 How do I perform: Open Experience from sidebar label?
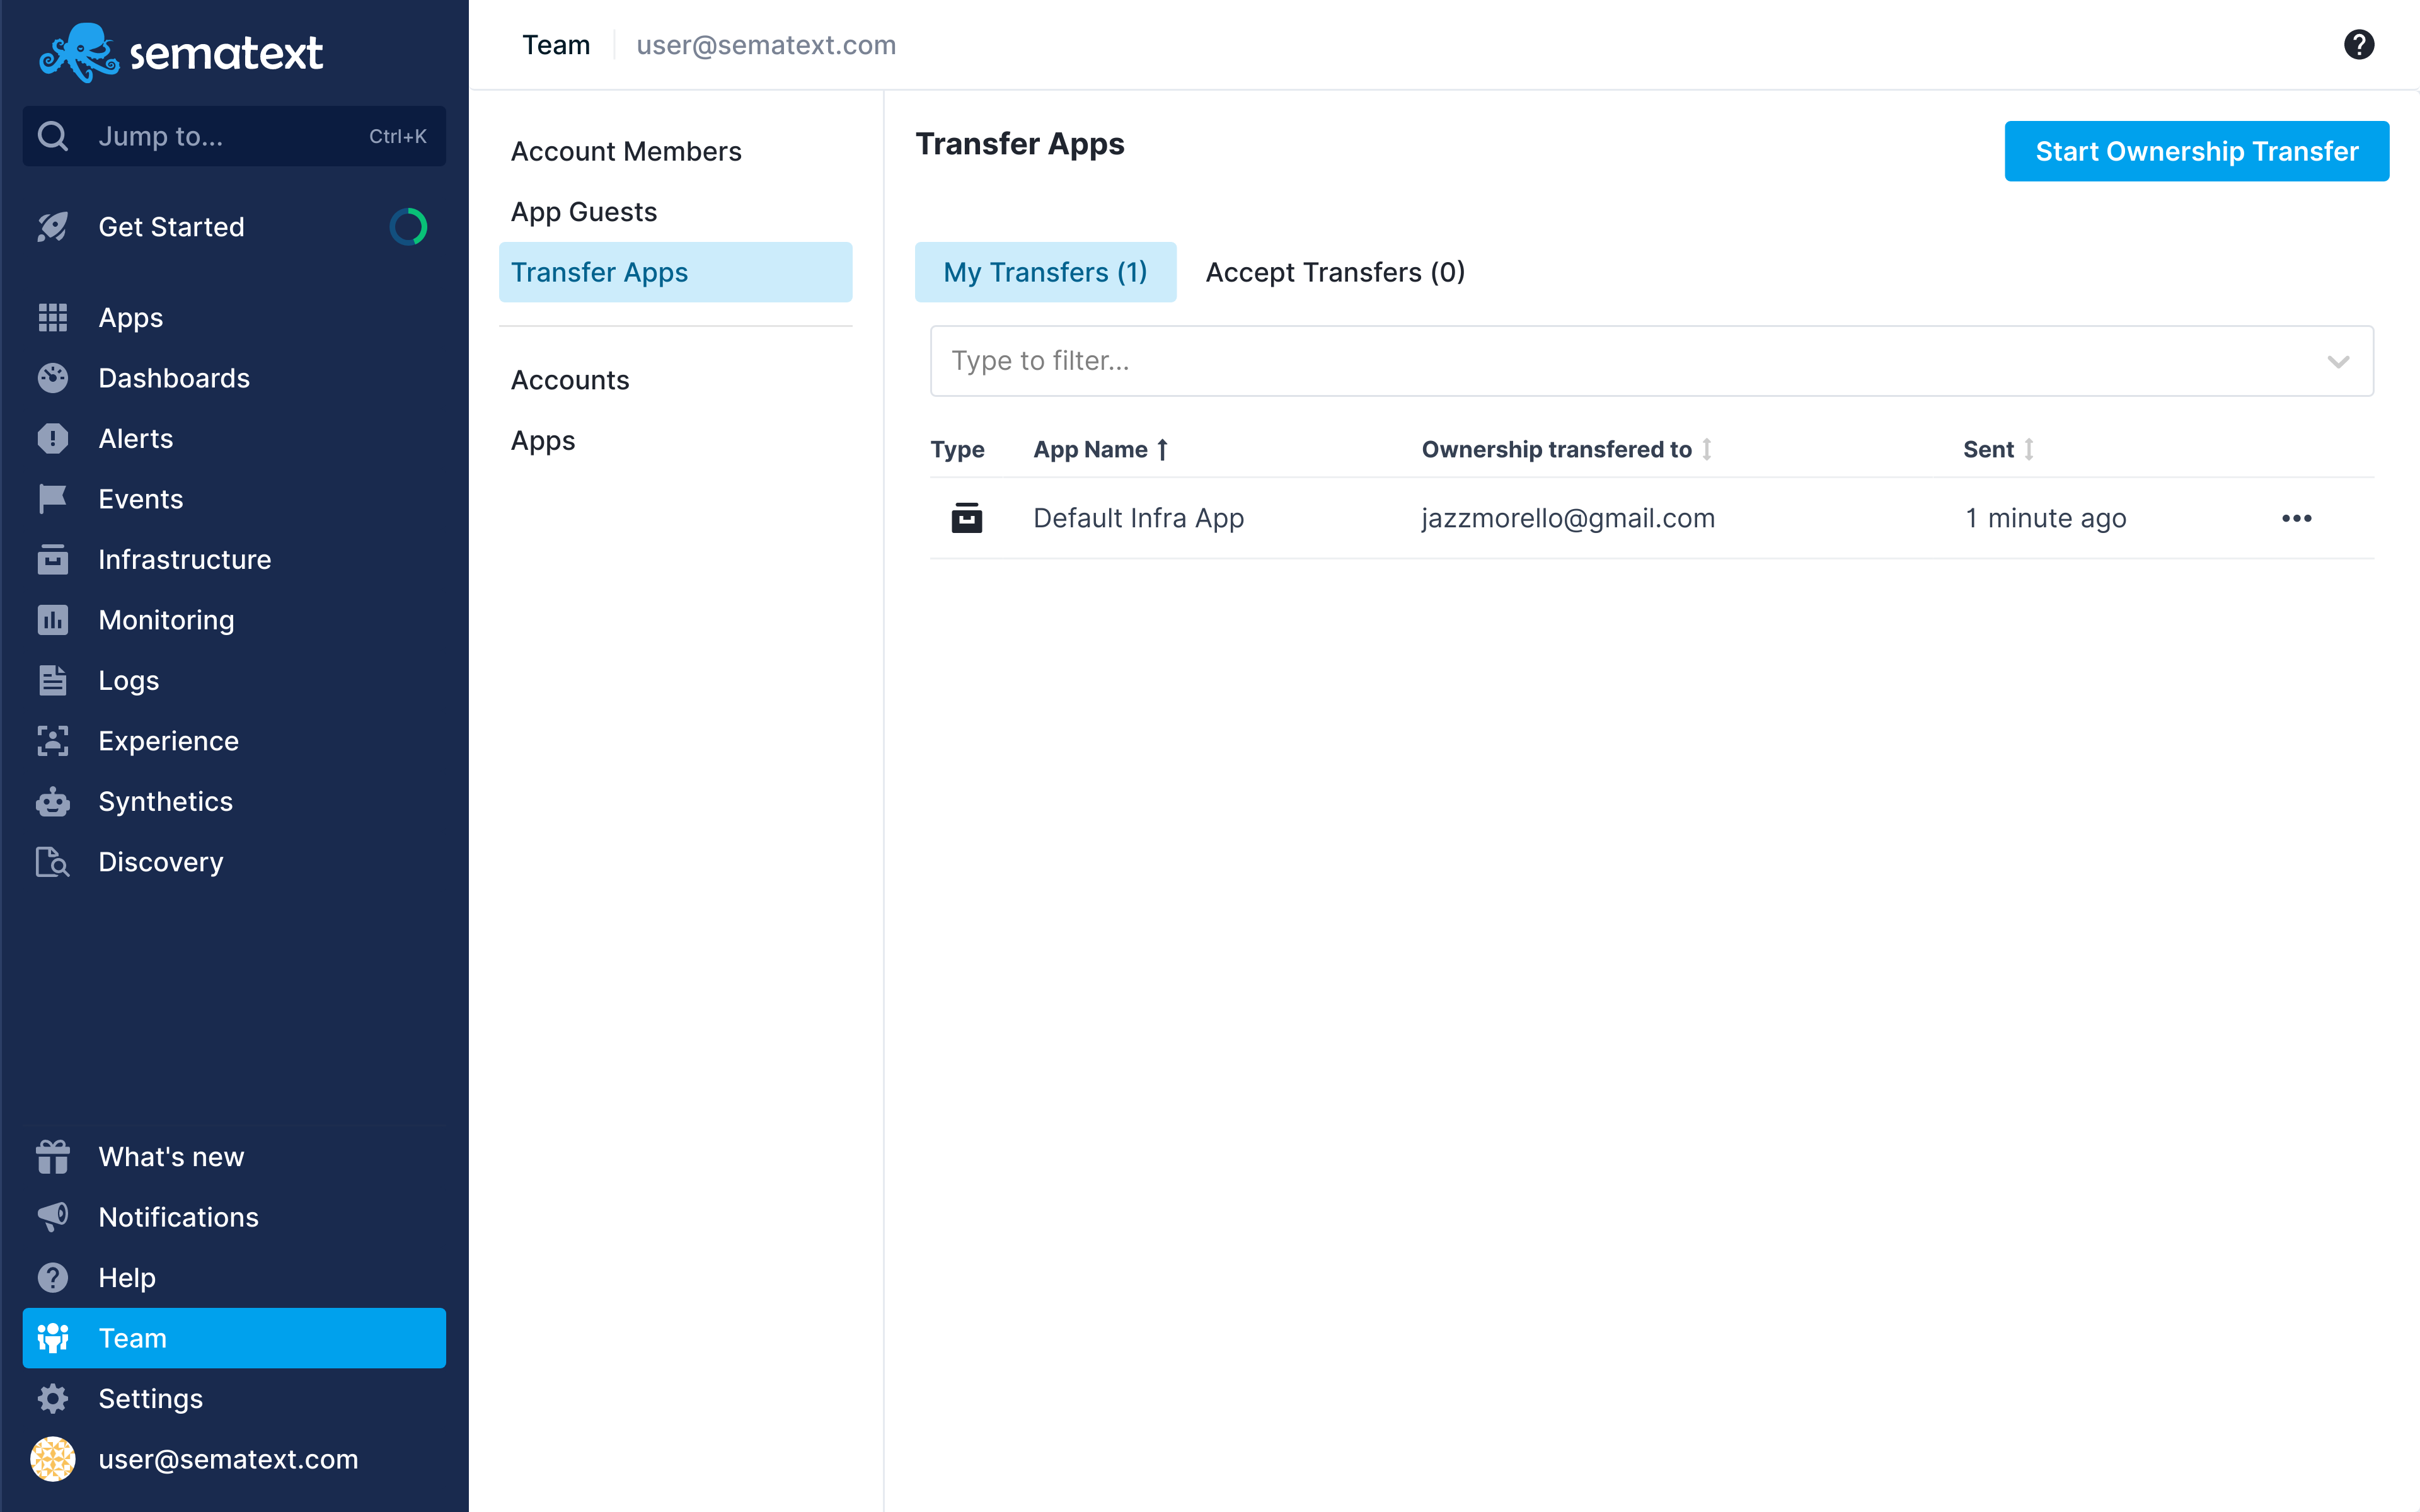169,741
